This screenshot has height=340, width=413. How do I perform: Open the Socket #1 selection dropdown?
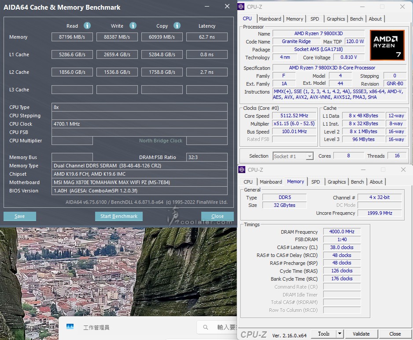pos(310,156)
